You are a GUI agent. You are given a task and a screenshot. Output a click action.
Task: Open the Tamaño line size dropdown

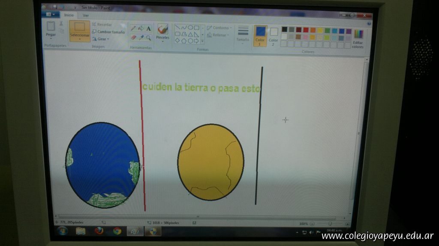point(243,33)
